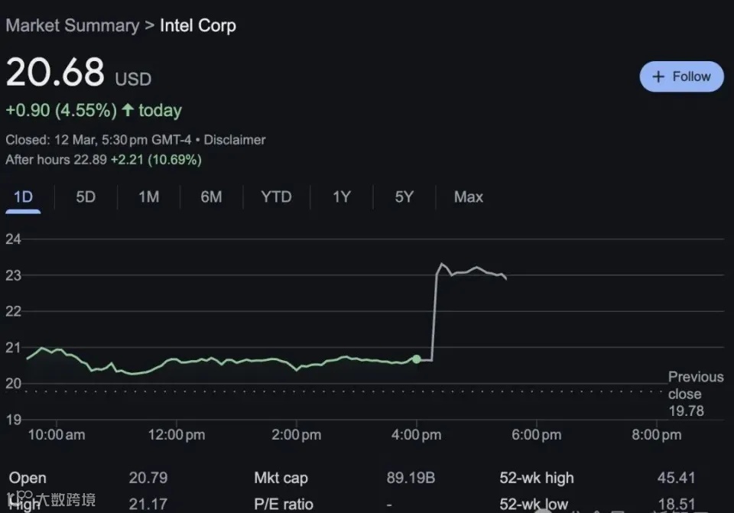This screenshot has width=734, height=513.
Task: Click the Mkt cap value 89.19B
Action: (x=411, y=478)
